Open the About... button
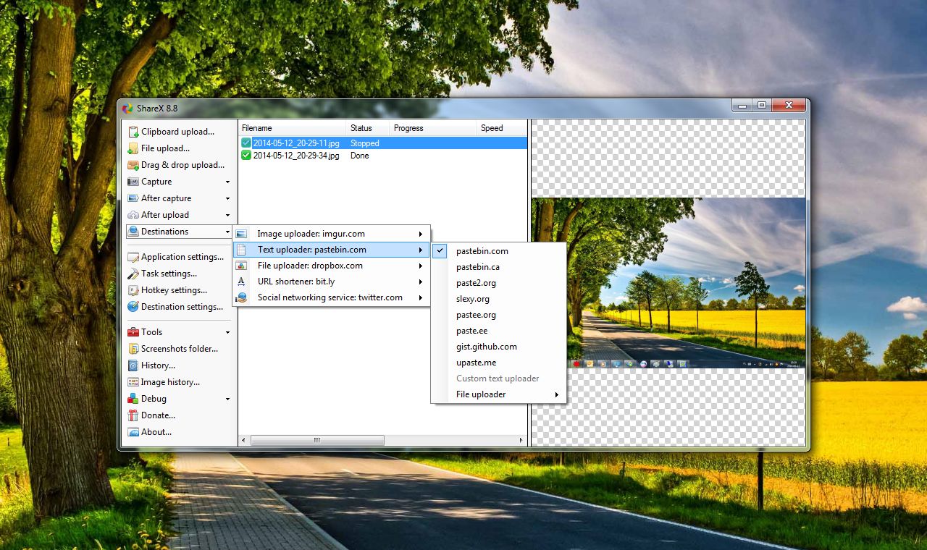The height and width of the screenshot is (550, 927). [179, 432]
